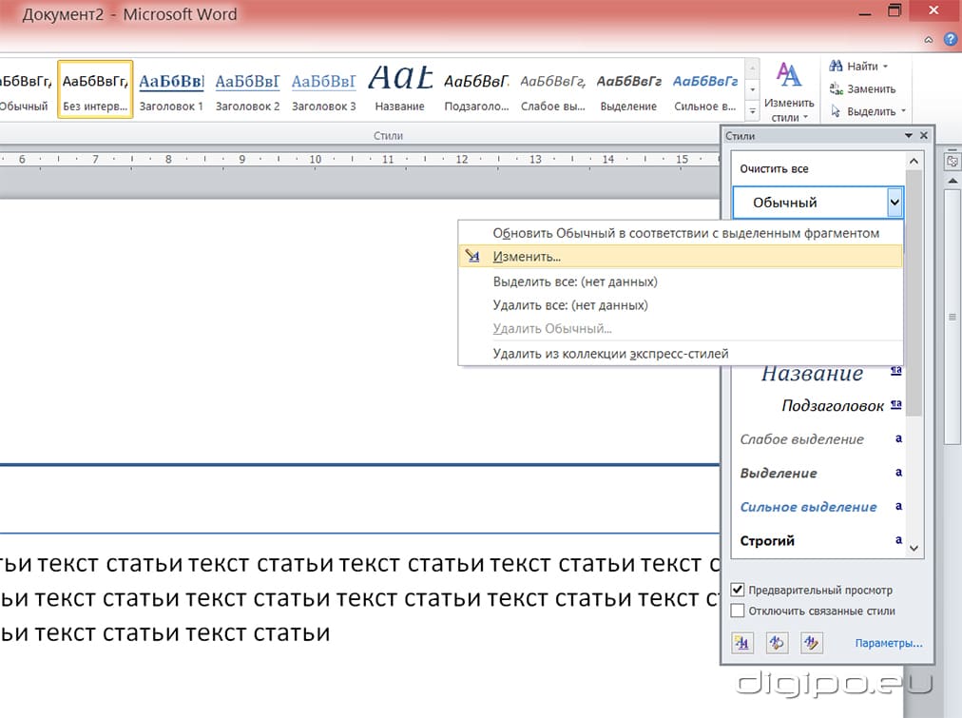Expand the Обычный style dropdown arrow
This screenshot has width=962, height=718.
click(894, 203)
